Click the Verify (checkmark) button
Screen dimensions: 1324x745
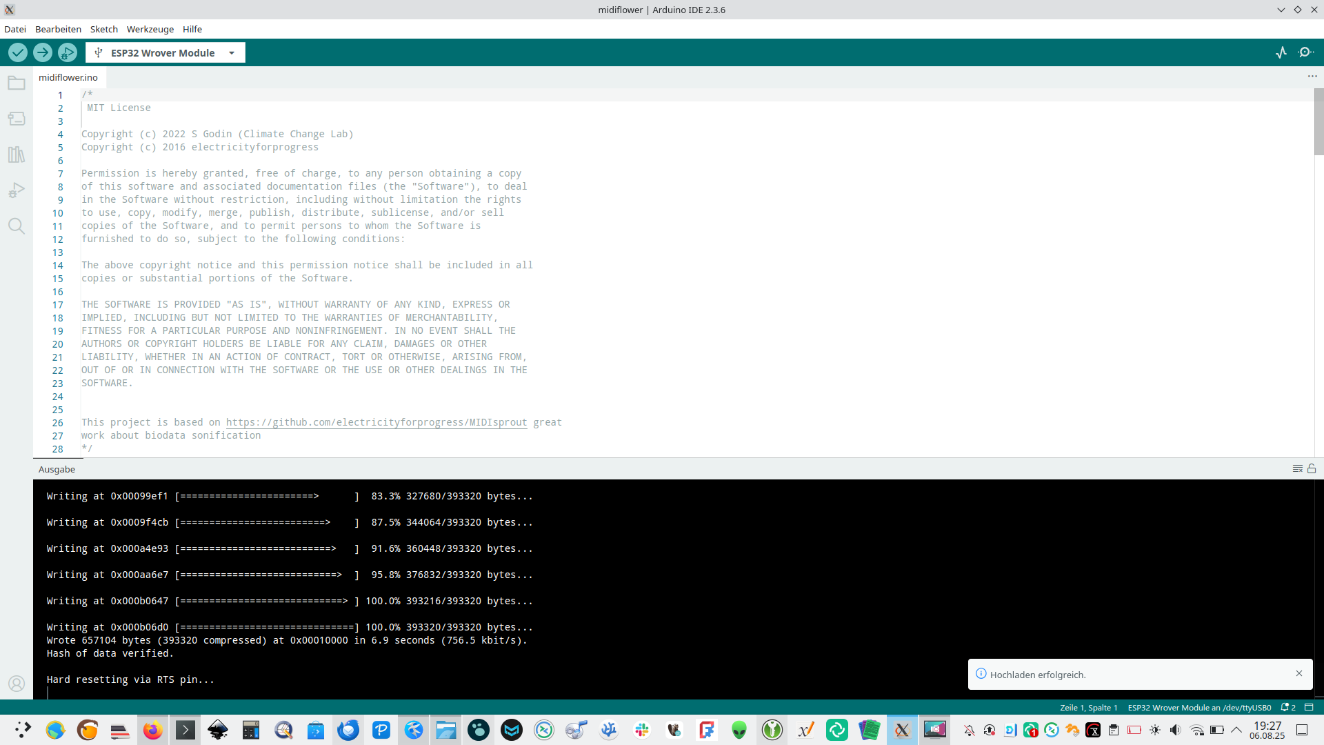point(18,52)
